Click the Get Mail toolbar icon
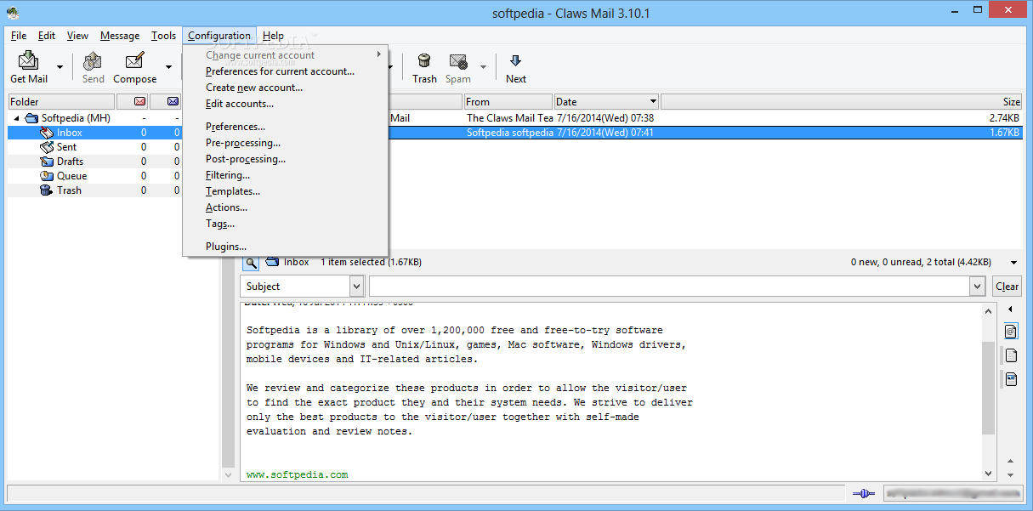1033x511 pixels. click(29, 61)
